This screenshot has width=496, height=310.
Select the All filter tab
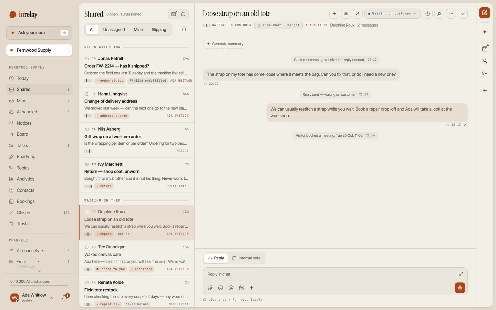coord(92,30)
